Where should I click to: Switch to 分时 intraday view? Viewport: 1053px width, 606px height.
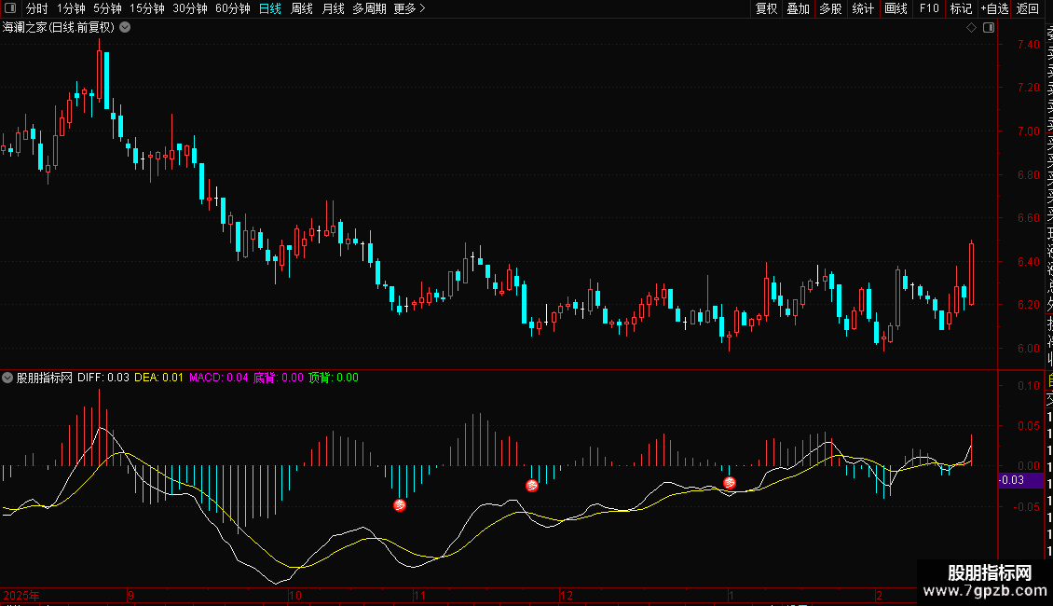37,8
